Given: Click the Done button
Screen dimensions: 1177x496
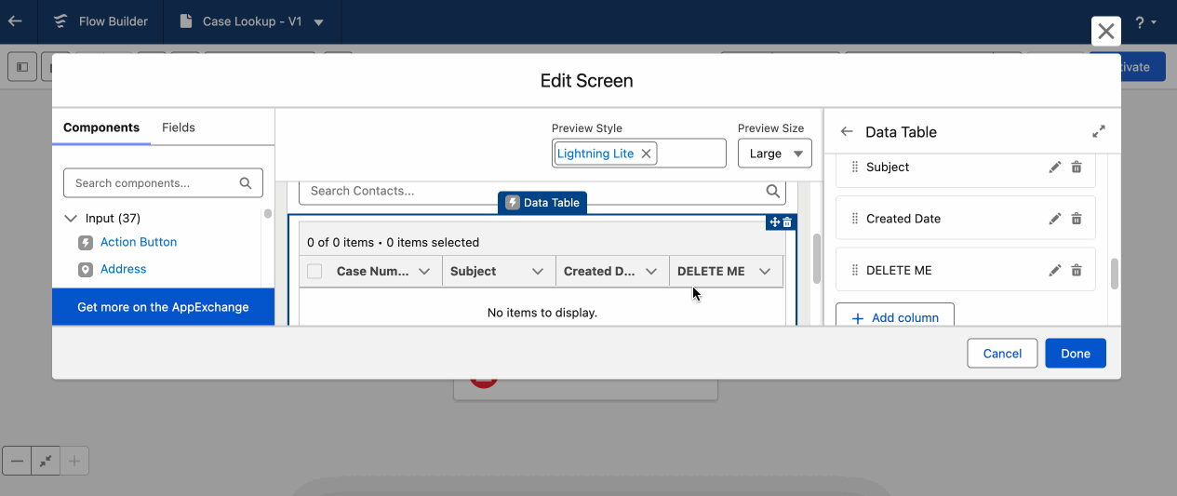Looking at the screenshot, I should tap(1076, 354).
